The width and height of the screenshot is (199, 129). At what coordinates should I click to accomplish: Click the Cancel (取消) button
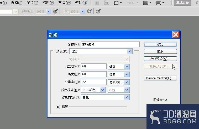[x=160, y=51]
